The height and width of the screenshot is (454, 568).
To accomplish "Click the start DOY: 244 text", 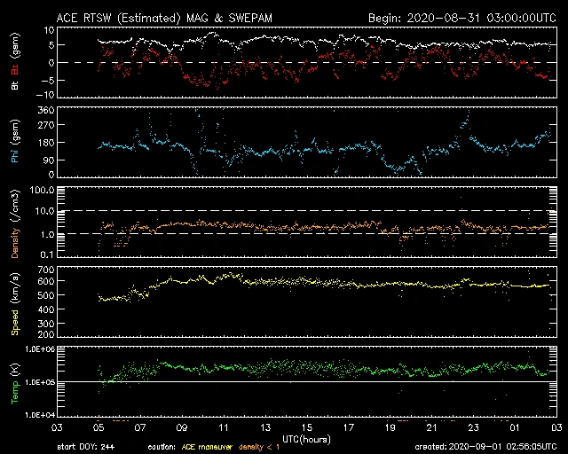I will (x=87, y=448).
